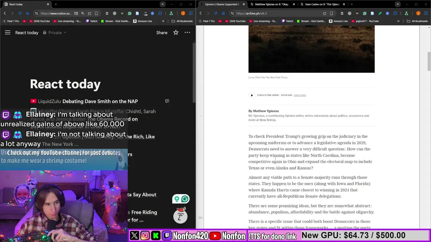The width and height of the screenshot is (431, 242).
Task: Open the Learn more link near audio player
Action: [300, 95]
